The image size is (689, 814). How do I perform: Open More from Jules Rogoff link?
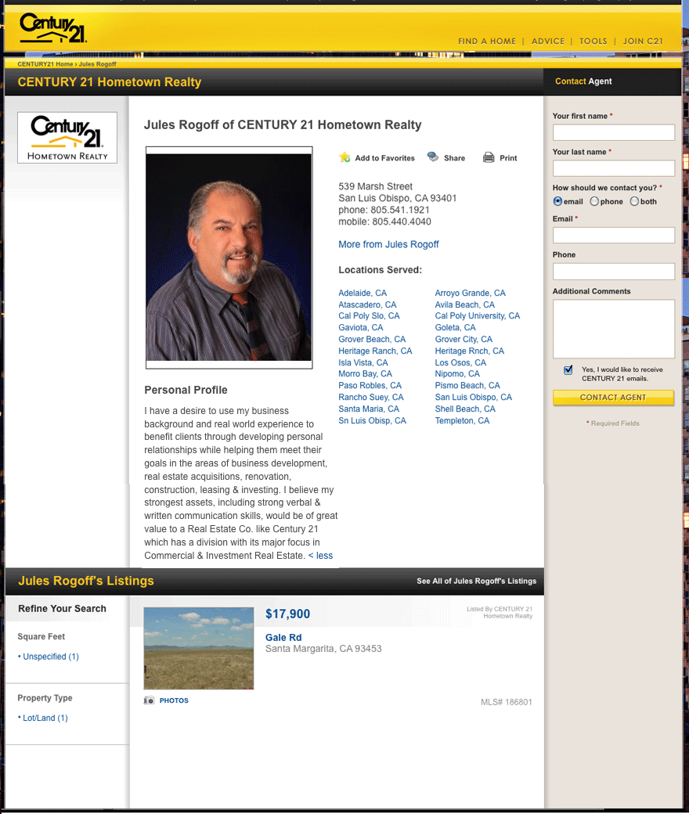pos(388,244)
